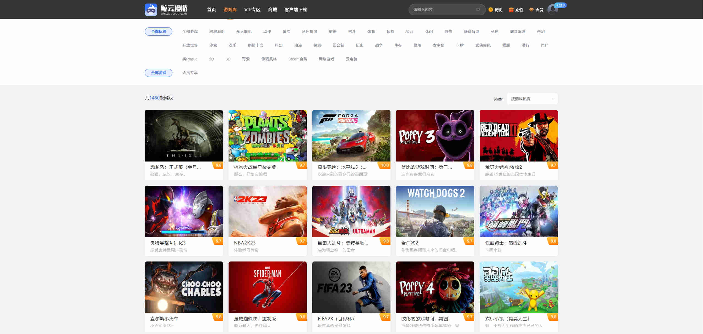This screenshot has width=703, height=334.
Task: Filter by the 恐怖 horror tag
Action: pyautogui.click(x=448, y=32)
